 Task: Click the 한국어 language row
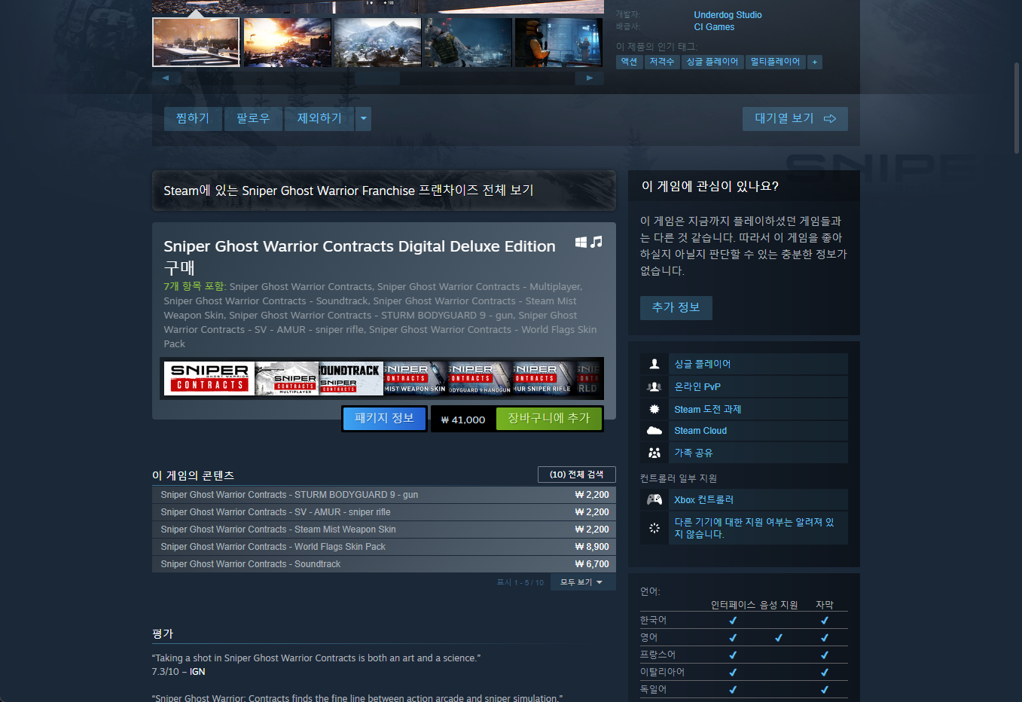(x=744, y=621)
